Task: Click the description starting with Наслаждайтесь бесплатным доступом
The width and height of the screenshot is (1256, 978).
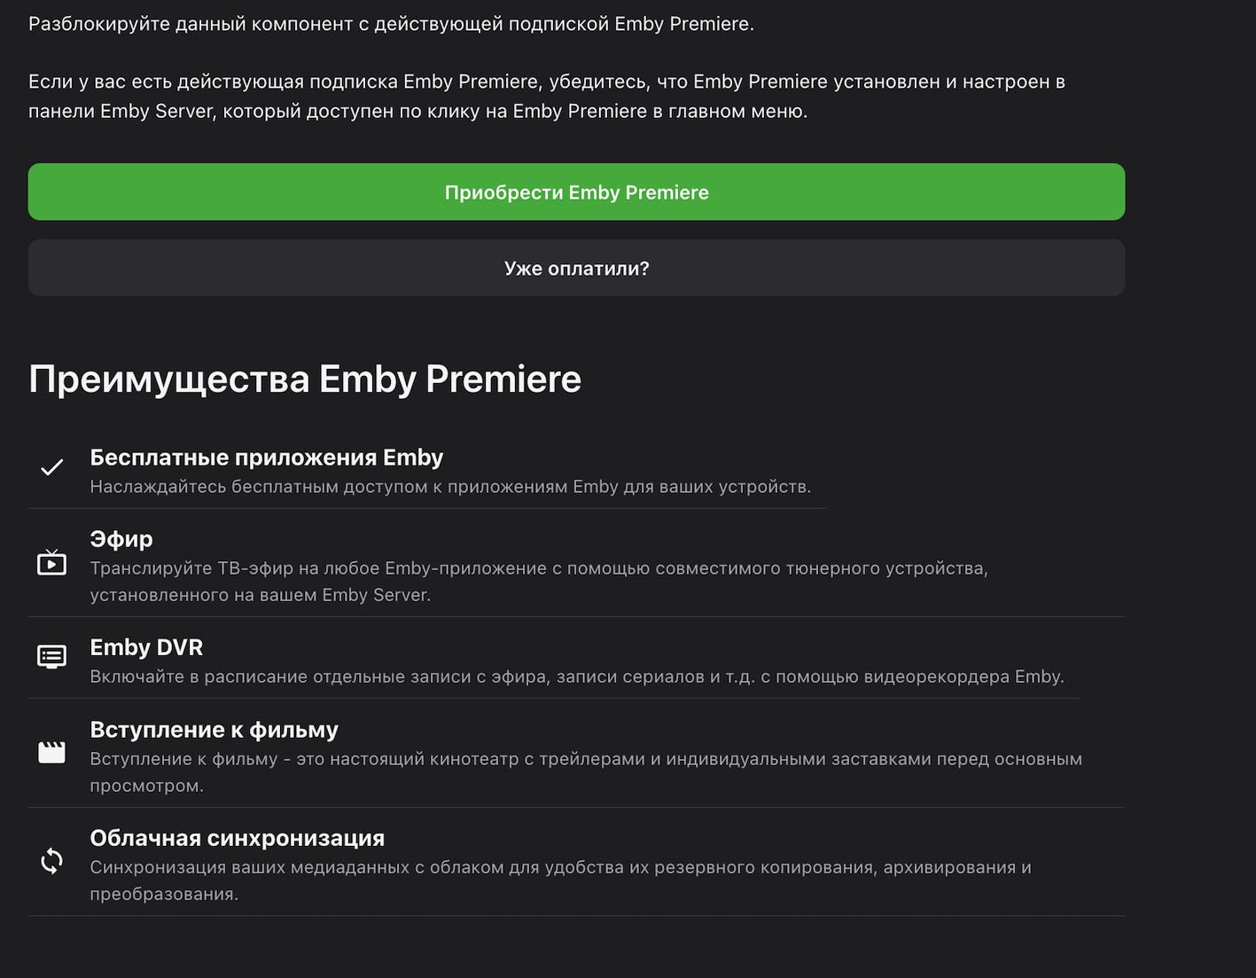Action: [x=450, y=487]
